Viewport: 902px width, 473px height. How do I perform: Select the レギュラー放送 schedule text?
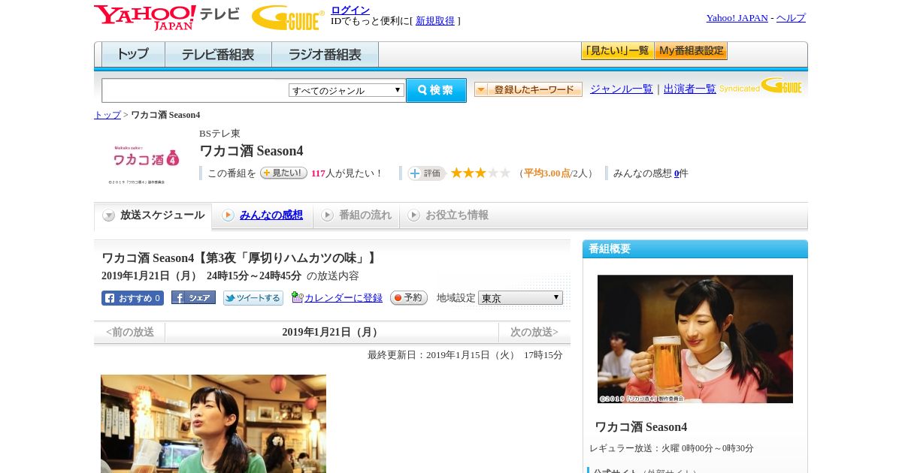pyautogui.click(x=671, y=448)
